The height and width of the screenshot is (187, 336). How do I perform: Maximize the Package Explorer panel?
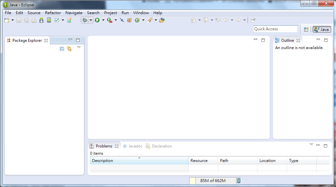[x=78, y=40]
